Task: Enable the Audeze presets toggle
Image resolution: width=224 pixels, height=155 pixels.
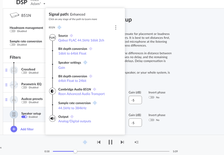Action: click(x=24, y=102)
